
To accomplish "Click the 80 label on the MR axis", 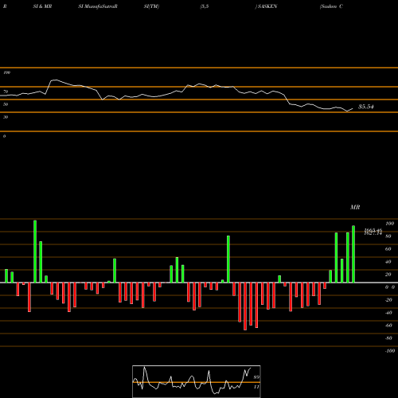I will pyautogui.click(x=388, y=236).
